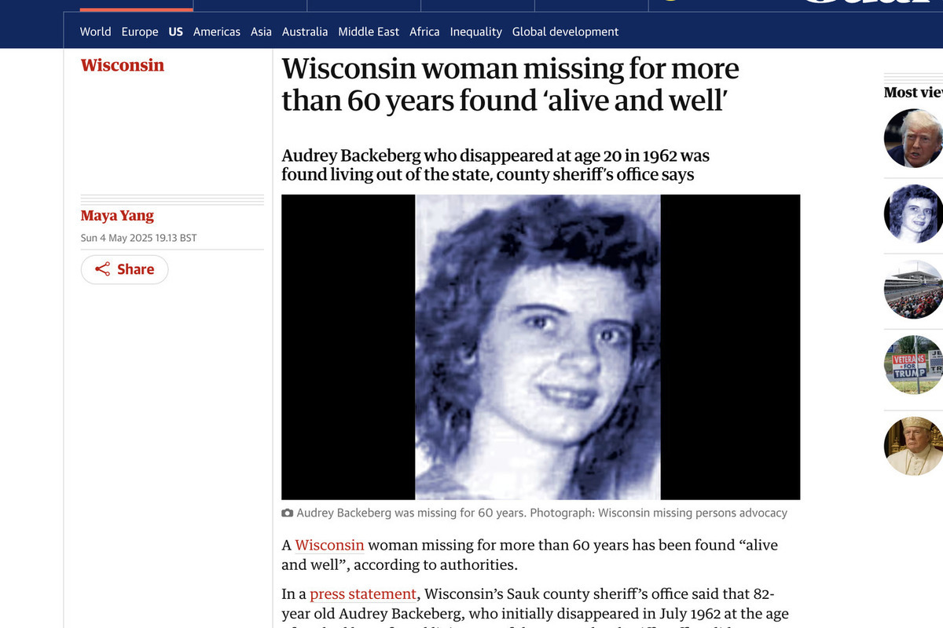The width and height of the screenshot is (943, 628).
Task: Open the World section in navigation
Action: 95,31
